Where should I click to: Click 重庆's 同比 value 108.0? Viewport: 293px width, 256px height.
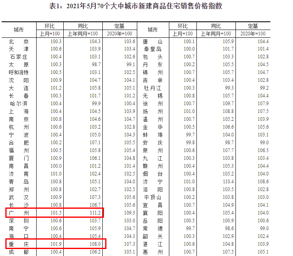95,244
